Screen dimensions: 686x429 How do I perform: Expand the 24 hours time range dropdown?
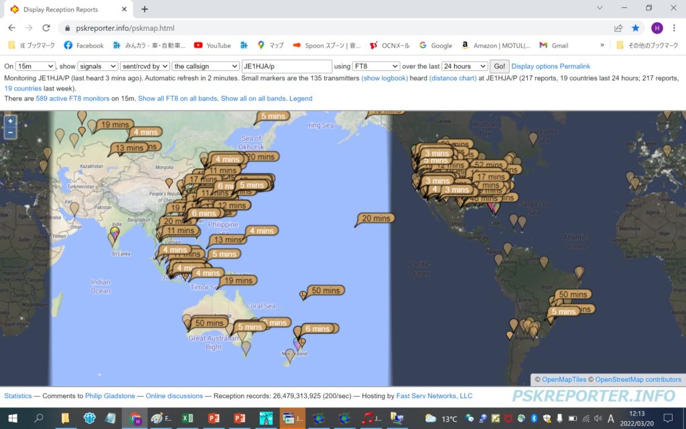tap(465, 66)
